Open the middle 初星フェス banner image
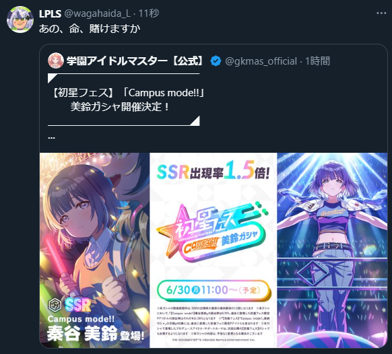This screenshot has width=392, height=354. [x=214, y=250]
